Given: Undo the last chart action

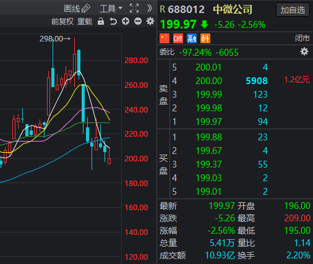Looking at the screenshot, I should coord(113,21).
